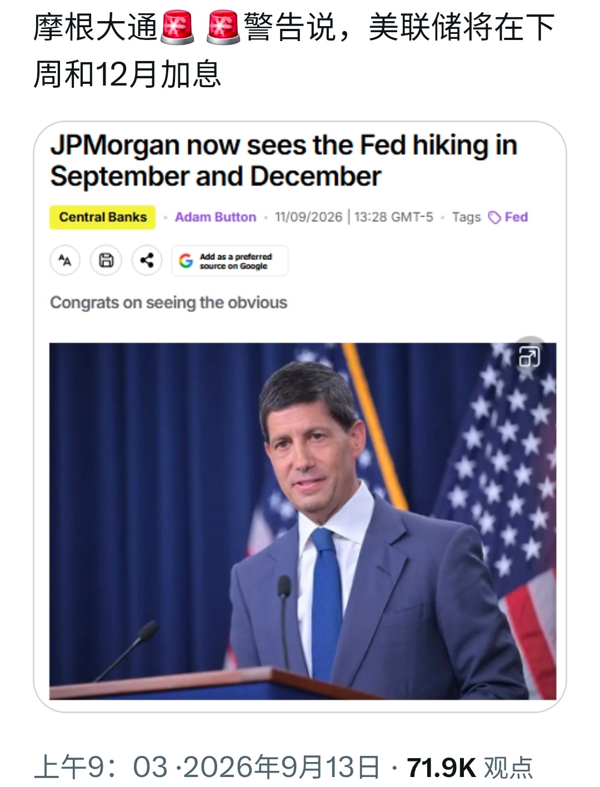600x787 pixels.
Task: Open author Adam Button's profile link
Action: pyautogui.click(x=216, y=217)
